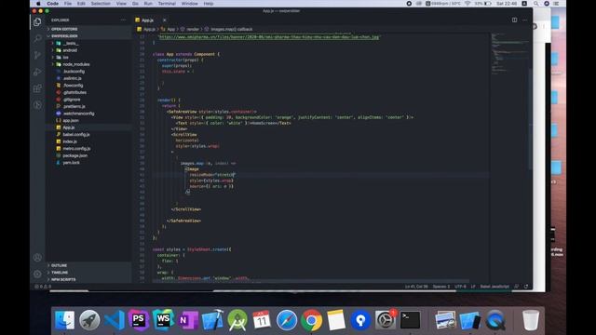Close the App.js editor tab
596x335 pixels.
click(164, 20)
